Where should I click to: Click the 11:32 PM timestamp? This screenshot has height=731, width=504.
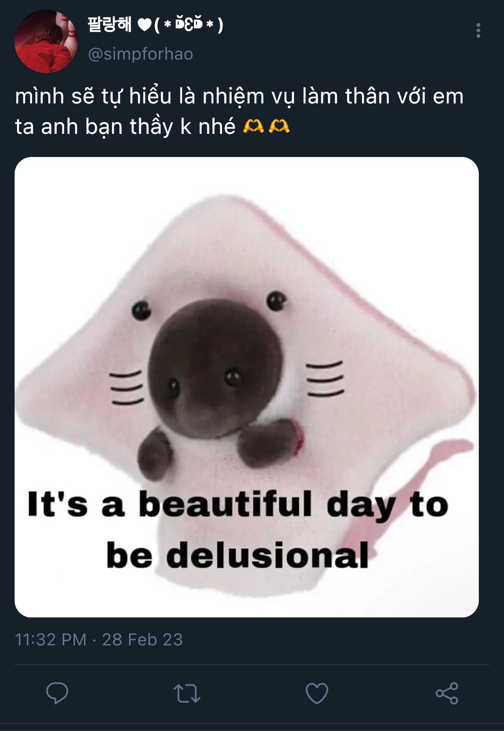point(51,640)
